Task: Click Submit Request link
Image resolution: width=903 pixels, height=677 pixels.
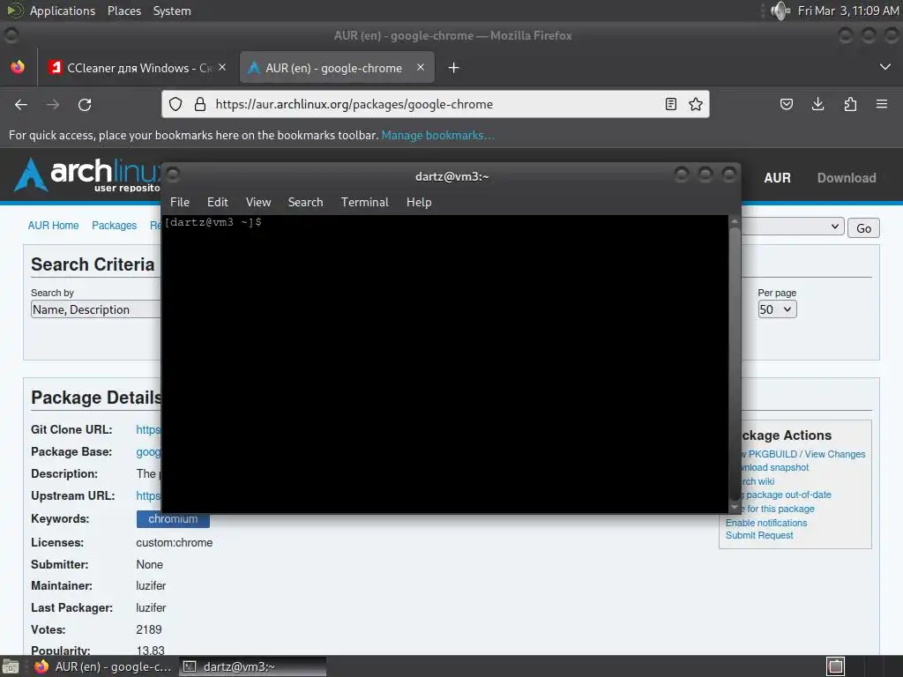Action: pyautogui.click(x=759, y=535)
